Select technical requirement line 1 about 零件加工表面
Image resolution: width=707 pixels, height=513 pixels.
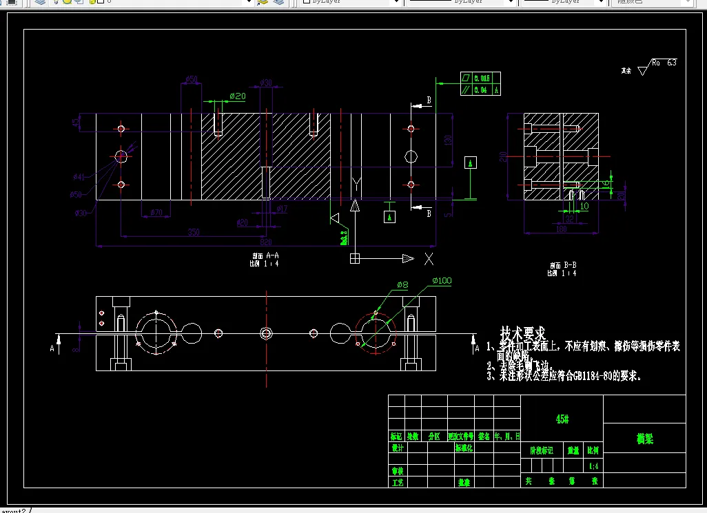coord(583,351)
